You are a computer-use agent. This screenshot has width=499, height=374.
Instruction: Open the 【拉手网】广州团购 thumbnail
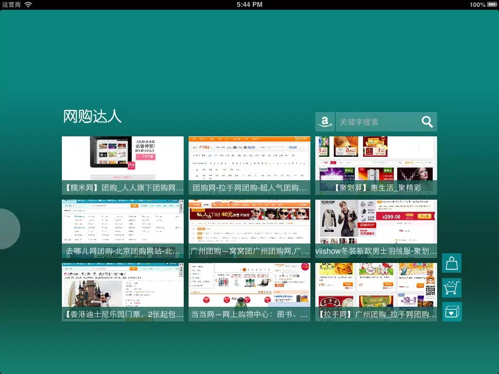click(376, 292)
